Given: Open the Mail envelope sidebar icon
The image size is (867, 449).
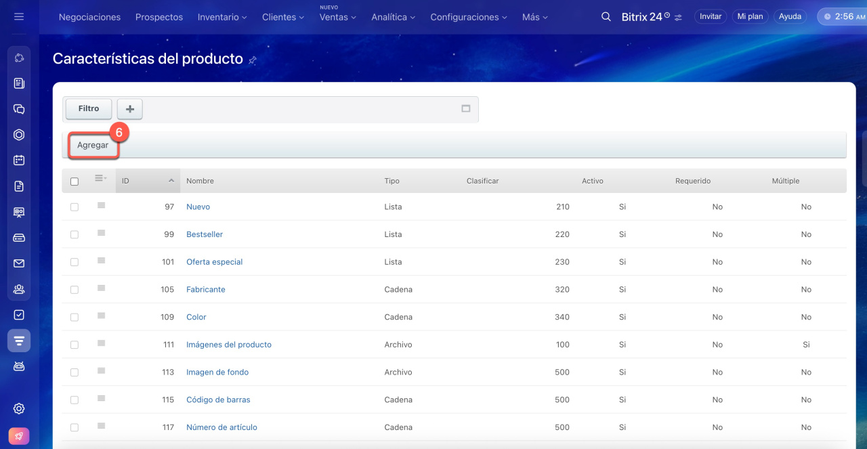Looking at the screenshot, I should coord(19,263).
